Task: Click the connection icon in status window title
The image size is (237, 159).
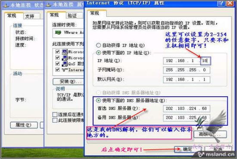Action: [x=6, y=6]
